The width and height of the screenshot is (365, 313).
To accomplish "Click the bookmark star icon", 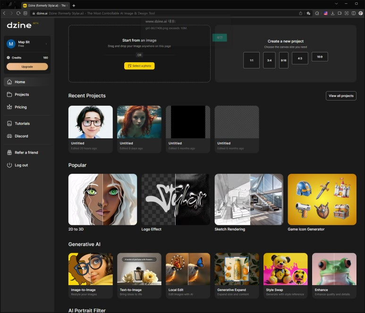I will 308,13.
